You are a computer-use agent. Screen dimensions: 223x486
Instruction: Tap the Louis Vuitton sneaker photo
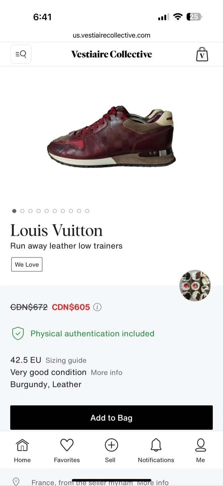111,137
